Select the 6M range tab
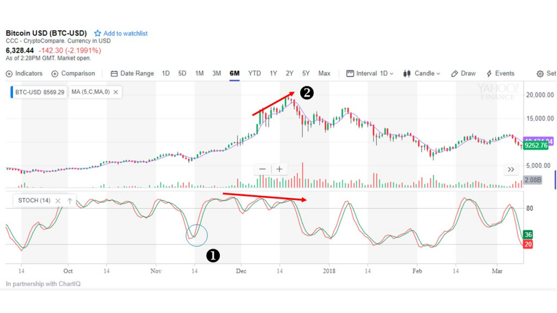This screenshot has width=557, height=313. coord(234,73)
